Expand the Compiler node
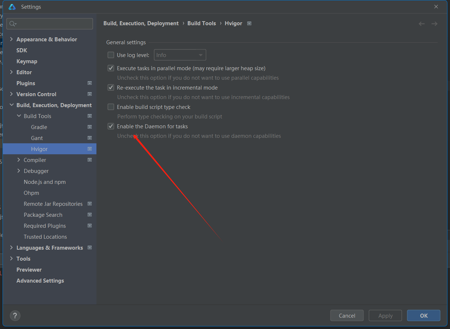Viewport: 450px width, 329px height. [19, 160]
